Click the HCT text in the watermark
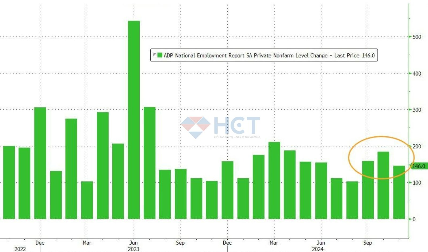428x252 pixels. 237,125
